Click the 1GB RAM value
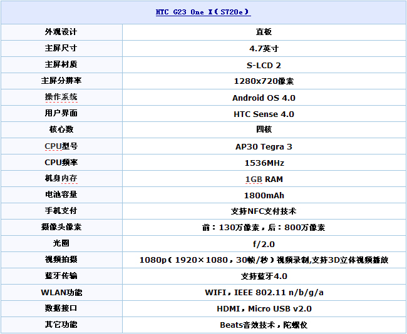The height and width of the screenshot is (334, 407). point(264,179)
